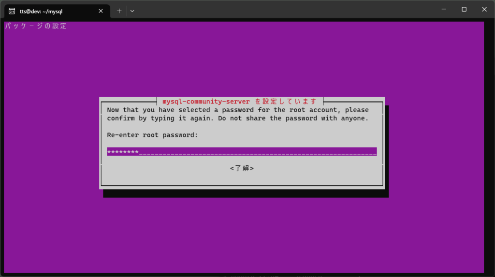This screenshot has width=495, height=277.
Task: Click the パッケージの設定 header text
Action: (36, 26)
